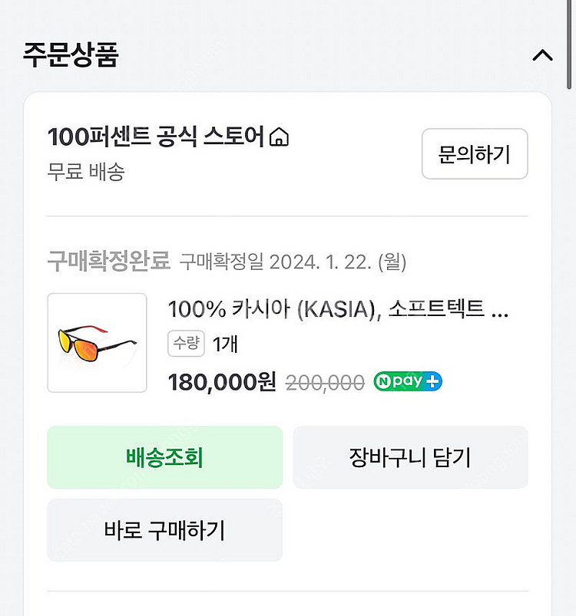This screenshot has height=616, width=576.
Task: Click the 무료 배송 shipping label
Action: (x=86, y=171)
